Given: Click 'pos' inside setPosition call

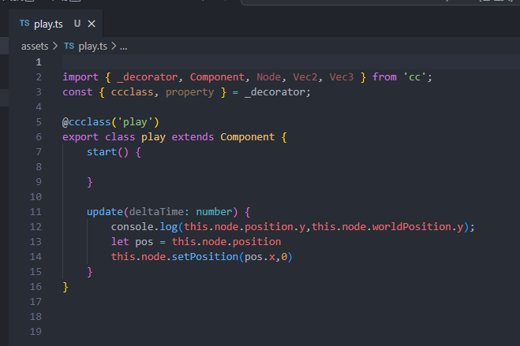Looking at the screenshot, I should point(253,257).
